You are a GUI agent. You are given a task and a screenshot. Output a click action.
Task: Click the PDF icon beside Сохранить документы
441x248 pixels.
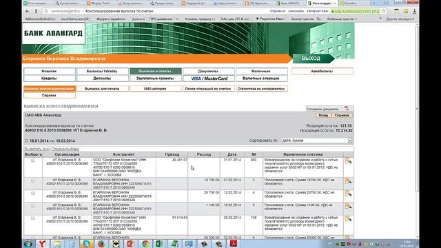pyautogui.click(x=346, y=109)
